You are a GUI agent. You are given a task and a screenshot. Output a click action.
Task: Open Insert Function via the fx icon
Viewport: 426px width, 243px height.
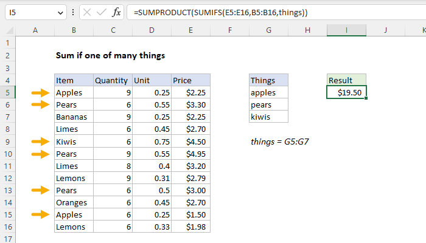click(x=115, y=13)
